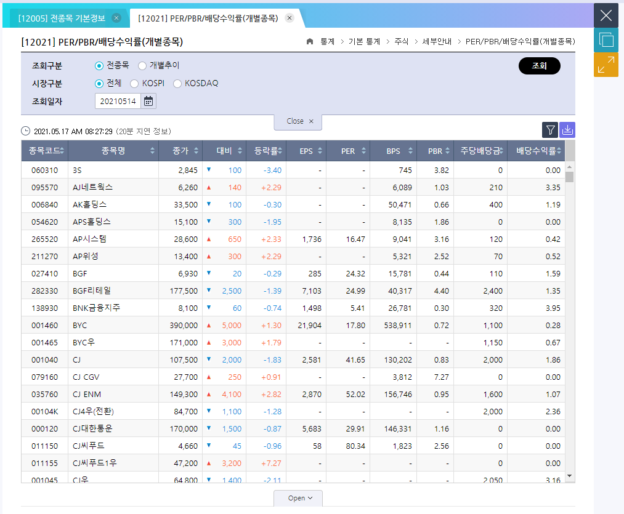This screenshot has width=624, height=514.
Task: Close the PER/PBR/배당수익률 tab
Action: (x=290, y=18)
